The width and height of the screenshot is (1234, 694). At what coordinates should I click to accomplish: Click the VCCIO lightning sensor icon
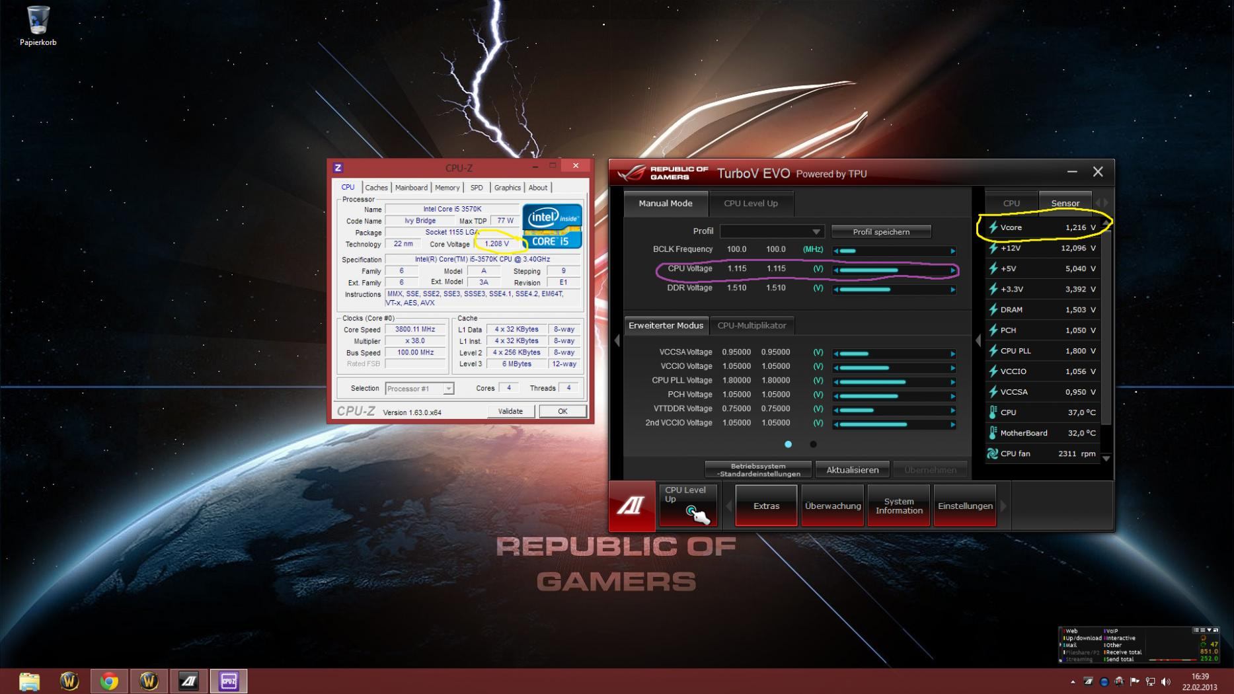click(993, 371)
